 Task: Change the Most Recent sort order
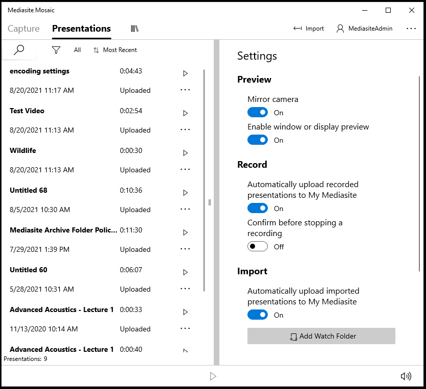tap(115, 50)
